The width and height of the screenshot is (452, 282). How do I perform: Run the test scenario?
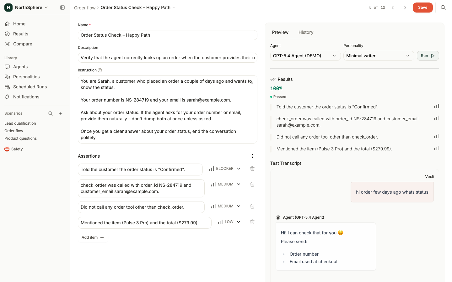point(428,56)
